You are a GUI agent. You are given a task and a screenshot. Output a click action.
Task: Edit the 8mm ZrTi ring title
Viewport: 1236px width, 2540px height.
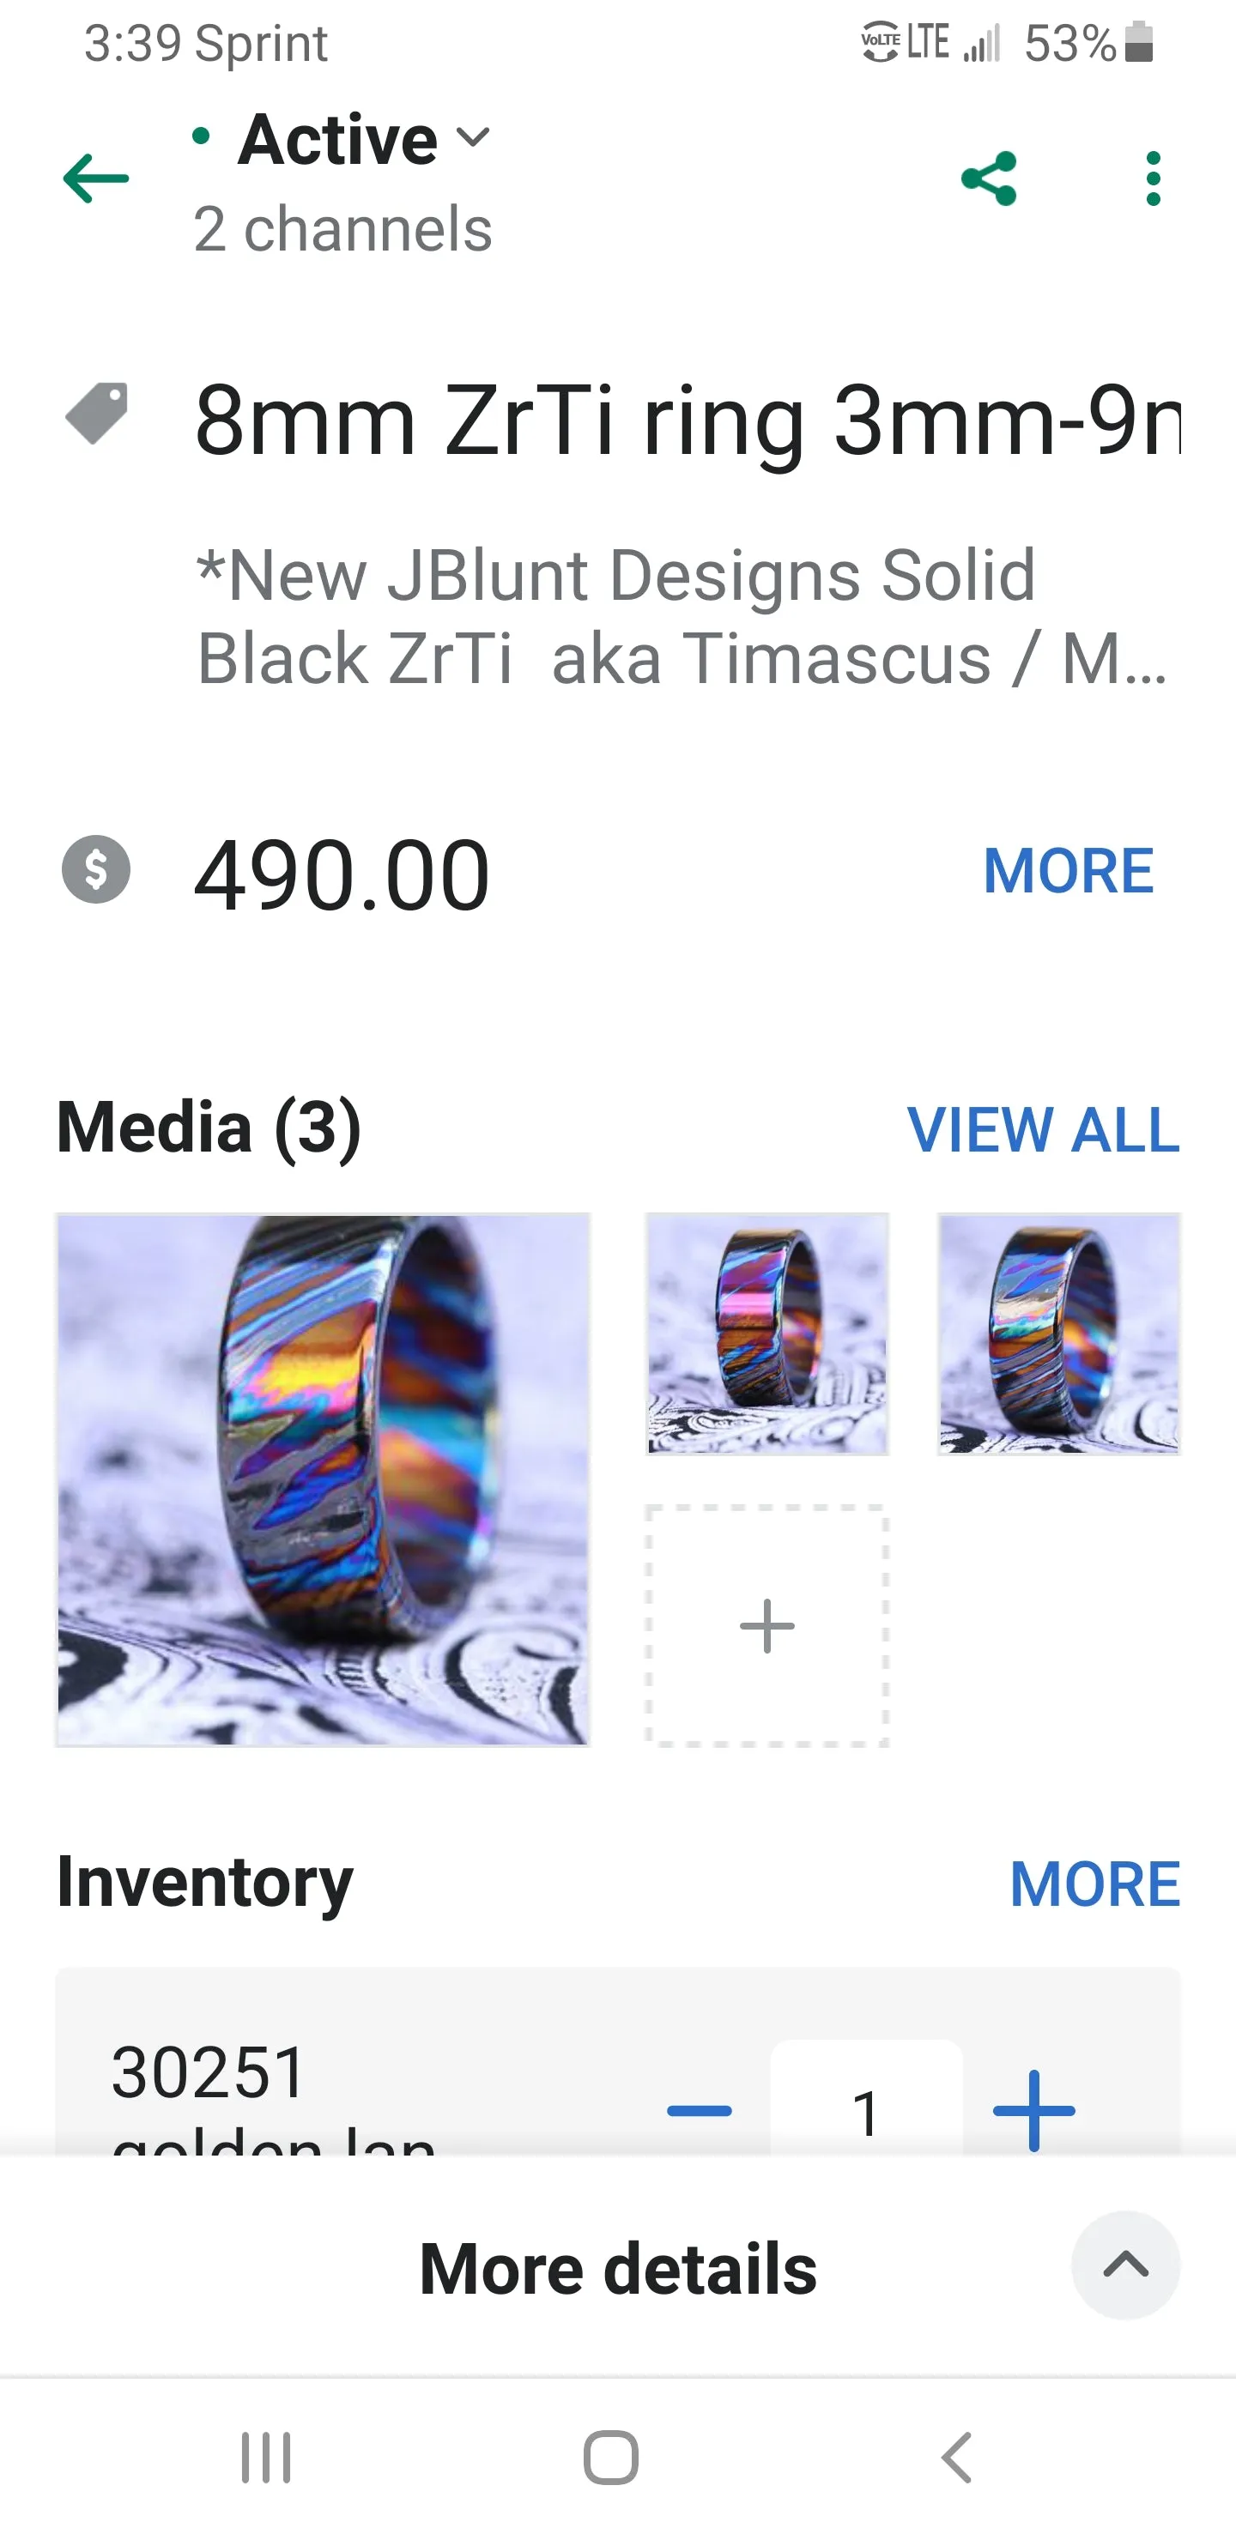[688, 421]
